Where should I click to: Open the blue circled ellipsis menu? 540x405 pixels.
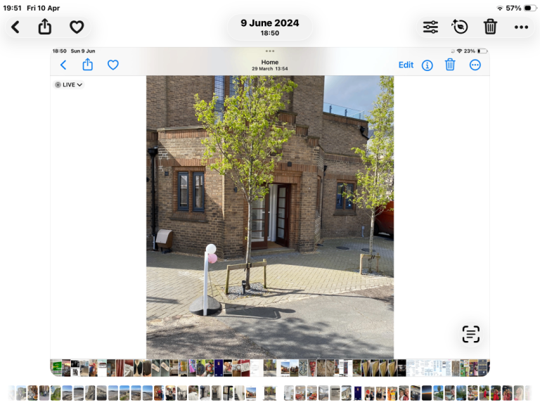475,65
